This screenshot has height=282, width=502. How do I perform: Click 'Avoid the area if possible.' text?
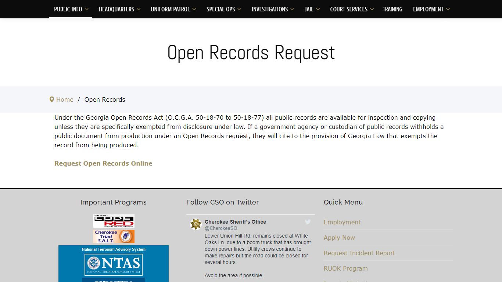(234, 275)
